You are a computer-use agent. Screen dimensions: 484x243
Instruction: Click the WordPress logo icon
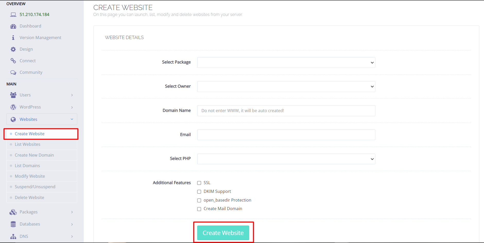(x=13, y=107)
